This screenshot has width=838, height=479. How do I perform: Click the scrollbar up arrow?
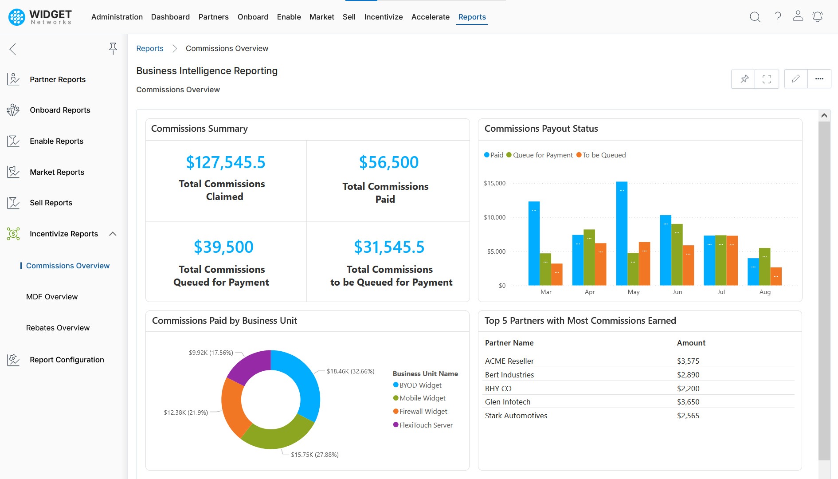click(824, 116)
